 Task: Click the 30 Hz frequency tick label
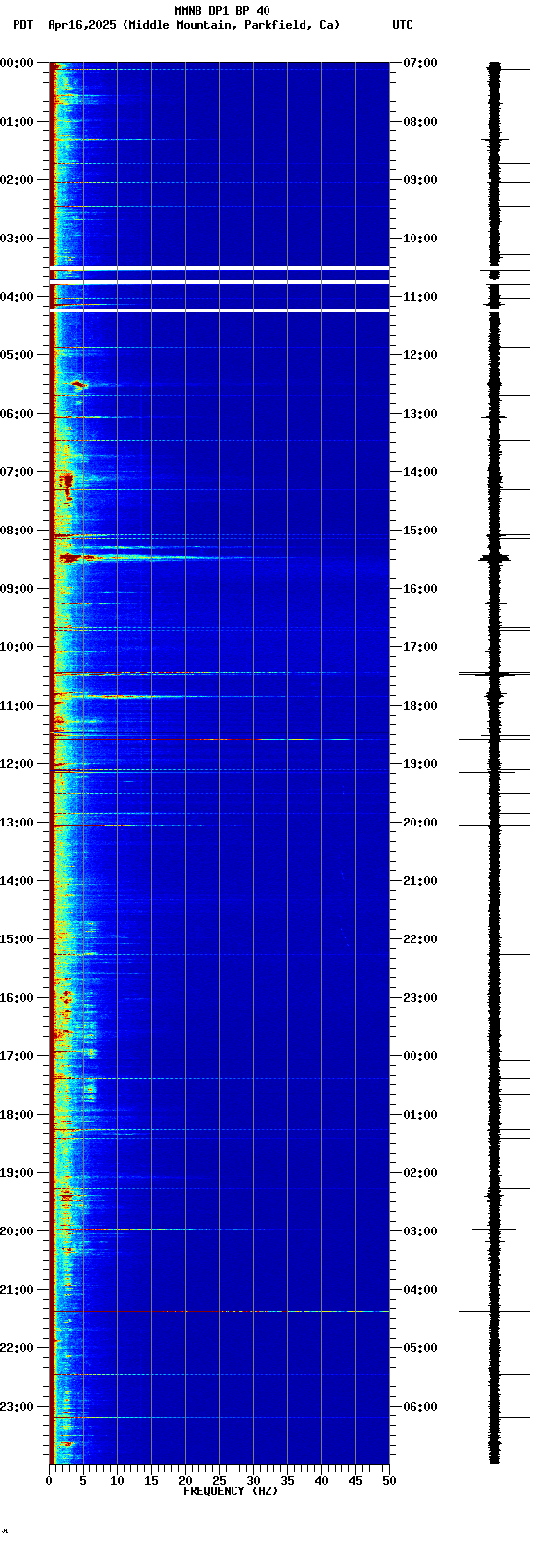click(253, 1481)
